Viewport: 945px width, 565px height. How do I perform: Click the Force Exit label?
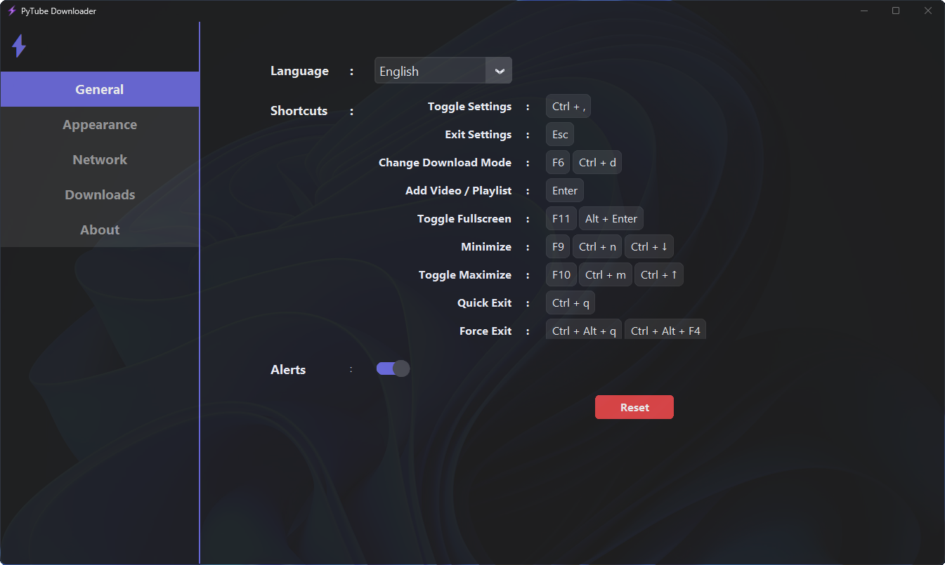485,331
